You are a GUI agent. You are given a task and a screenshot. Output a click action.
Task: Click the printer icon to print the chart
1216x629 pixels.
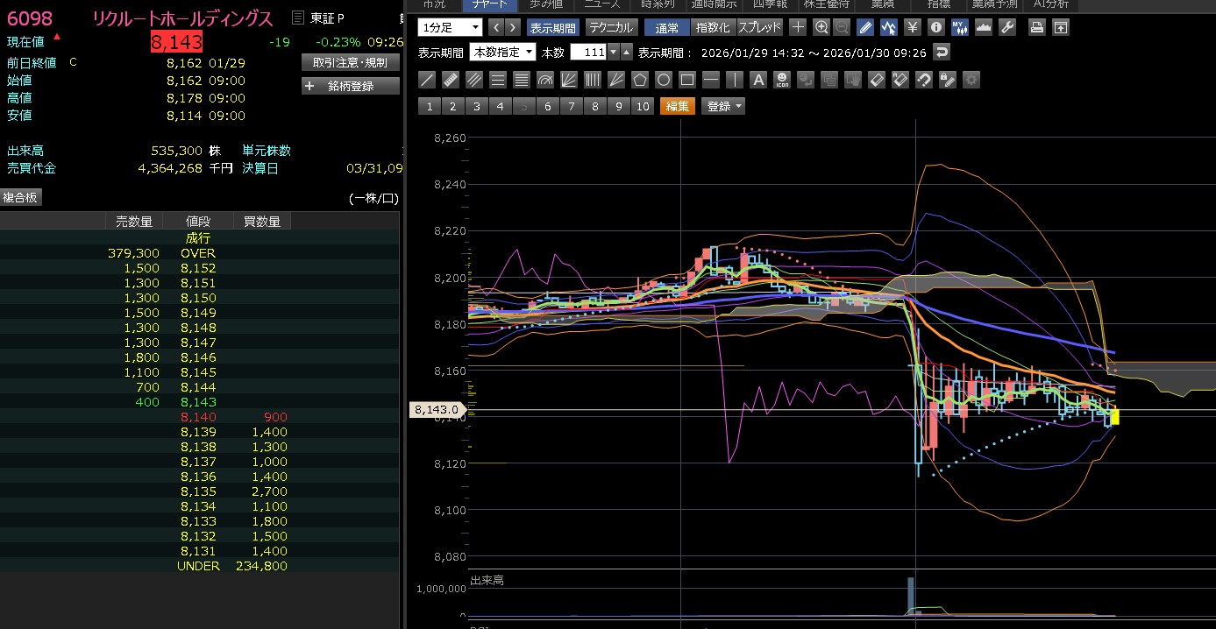(1037, 27)
